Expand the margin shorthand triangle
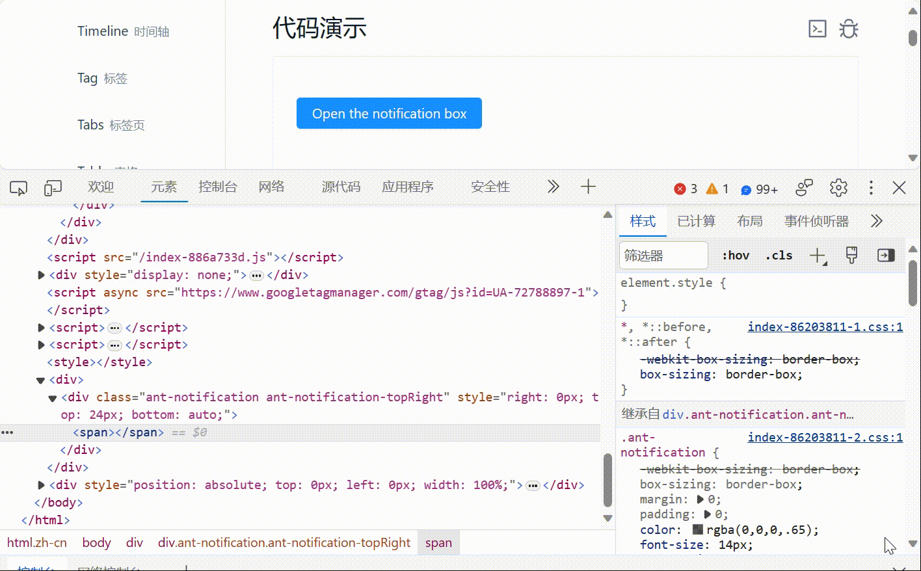Image resolution: width=921 pixels, height=571 pixels. point(701,499)
